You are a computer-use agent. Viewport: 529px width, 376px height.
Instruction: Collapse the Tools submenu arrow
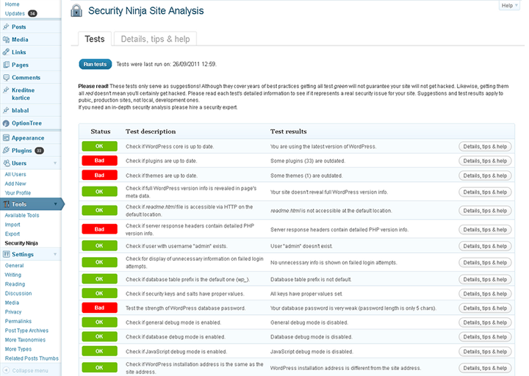[x=55, y=204]
